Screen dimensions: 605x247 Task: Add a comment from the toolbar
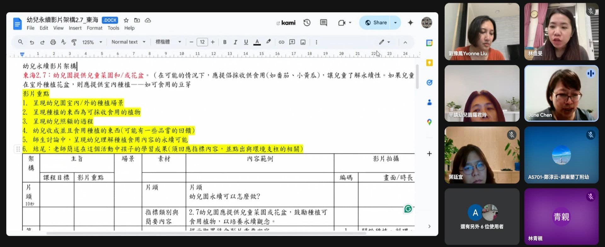coord(292,42)
